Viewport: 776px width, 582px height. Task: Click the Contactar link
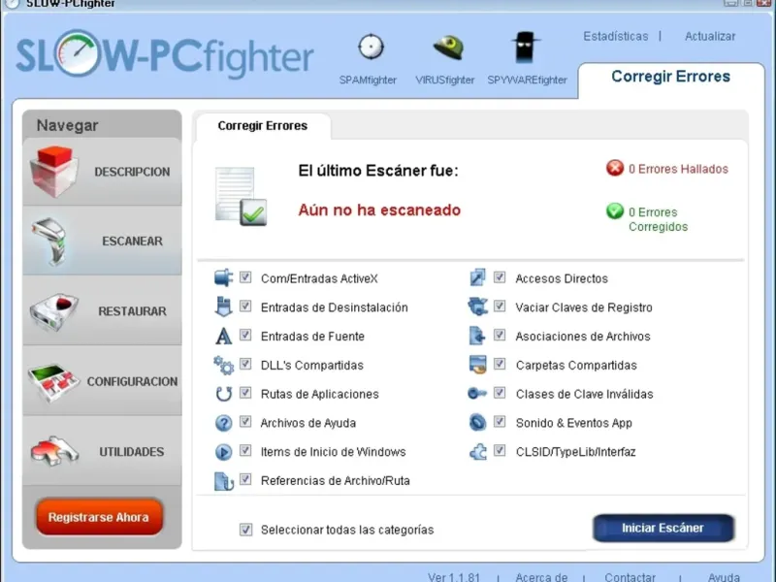(630, 577)
